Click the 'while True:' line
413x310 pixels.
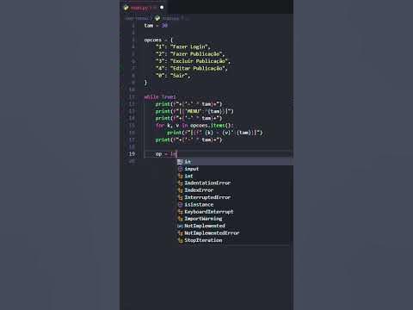[160, 96]
